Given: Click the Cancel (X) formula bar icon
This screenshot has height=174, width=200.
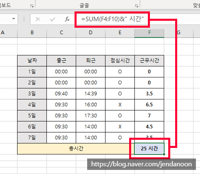Looking at the screenshot, I should coord(38,19).
